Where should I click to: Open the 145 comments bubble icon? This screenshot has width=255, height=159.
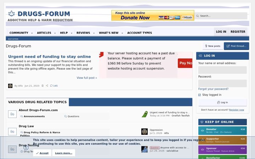[x=51, y=86]
